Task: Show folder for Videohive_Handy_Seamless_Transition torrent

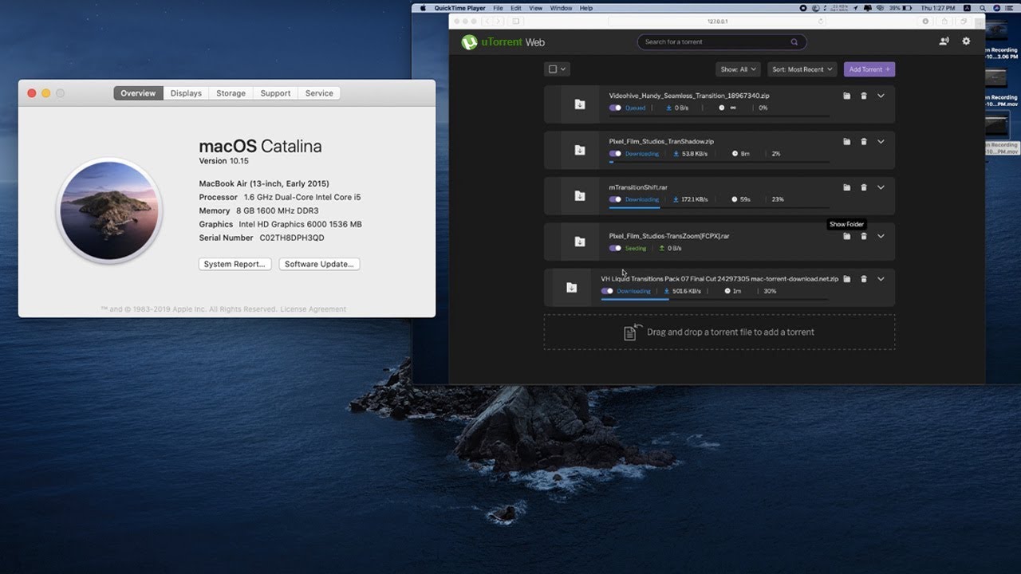Action: click(x=846, y=96)
